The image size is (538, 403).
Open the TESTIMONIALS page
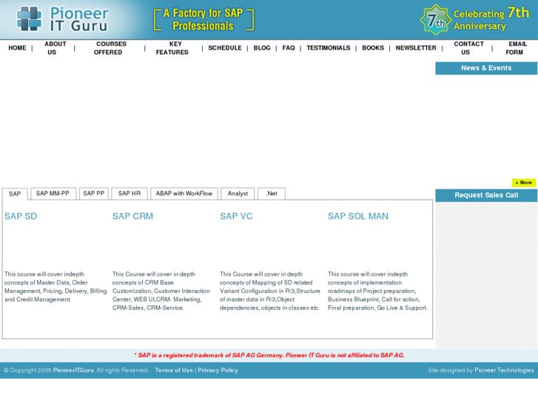(x=329, y=48)
